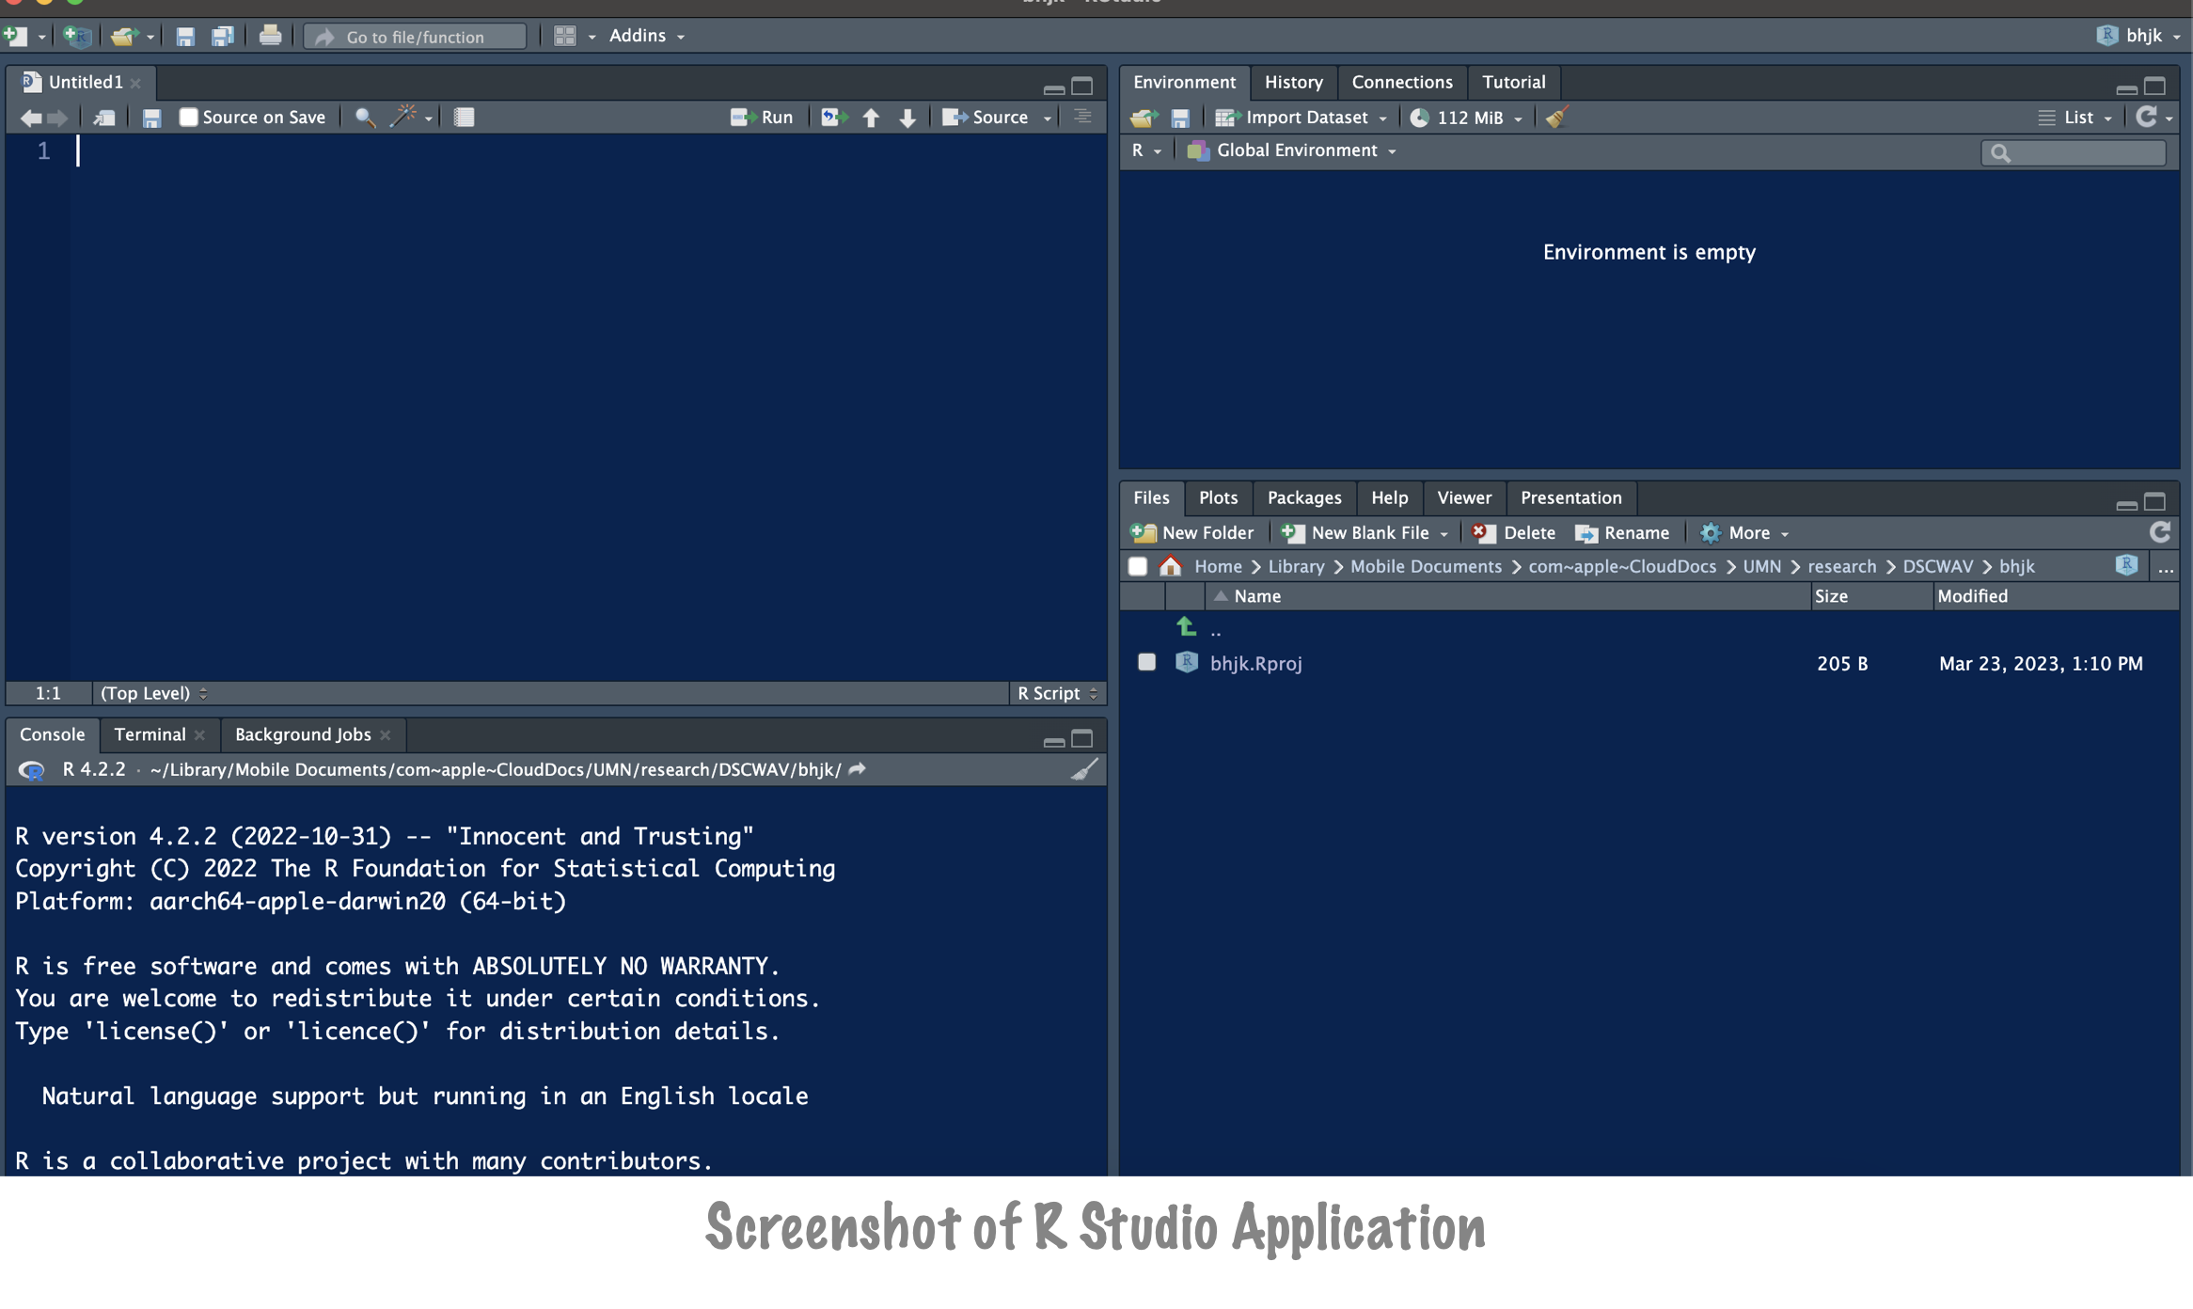Open an existing file from the toolbar
The image size is (2193, 1309).
pos(124,35)
